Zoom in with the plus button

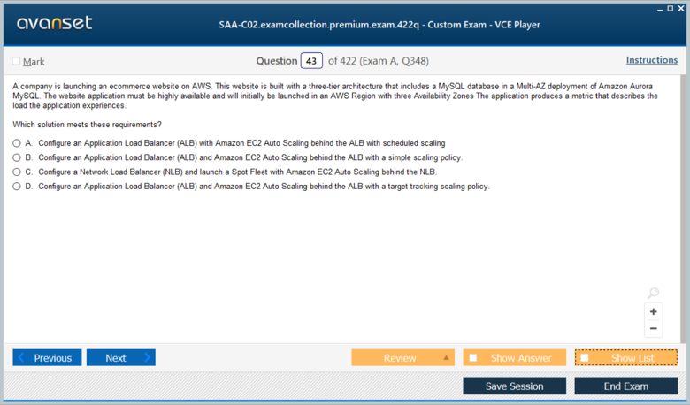(654, 311)
